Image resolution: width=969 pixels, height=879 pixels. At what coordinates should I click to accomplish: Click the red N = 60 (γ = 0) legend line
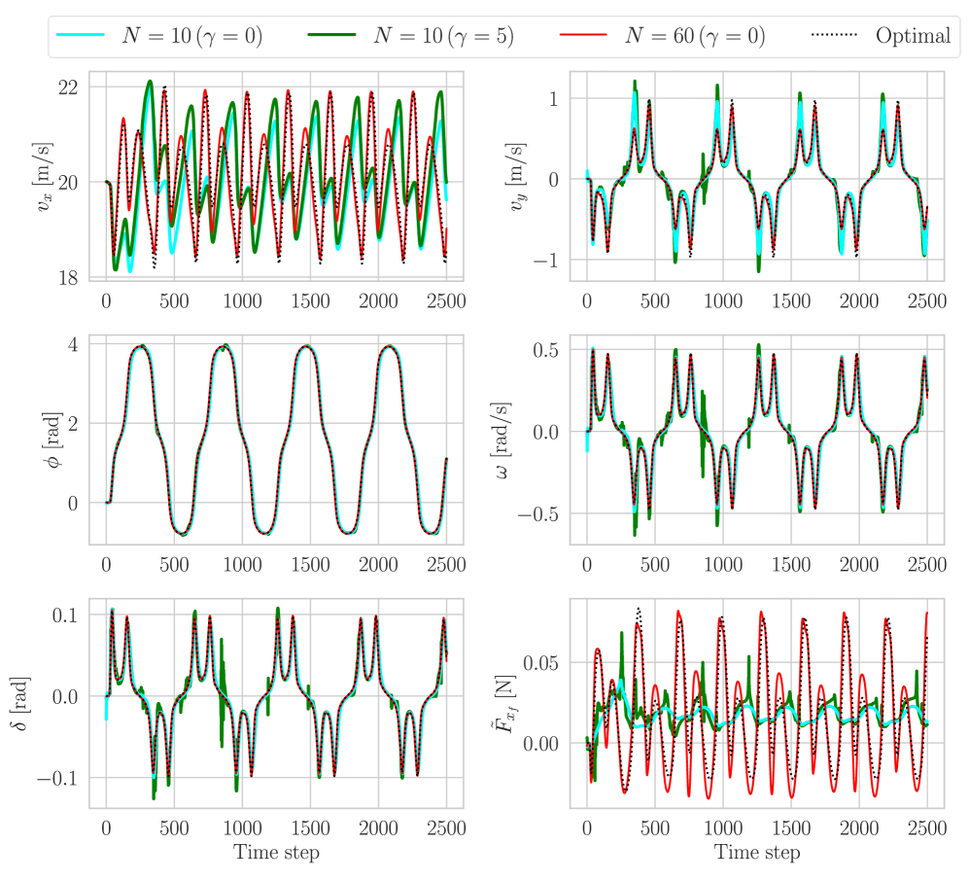point(583,35)
